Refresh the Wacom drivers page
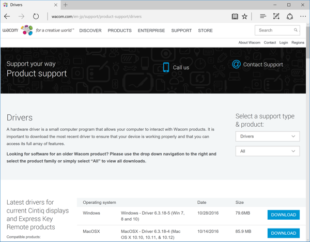Screen dimensions: 310x242 36,17
